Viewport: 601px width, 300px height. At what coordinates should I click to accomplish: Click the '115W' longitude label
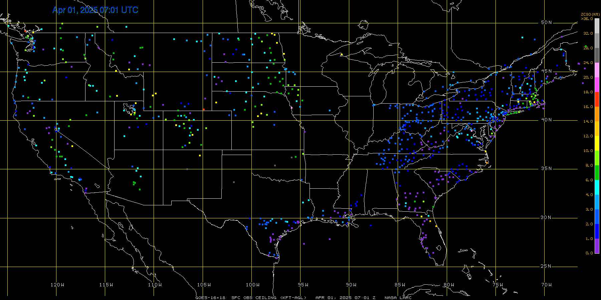[x=106, y=285]
